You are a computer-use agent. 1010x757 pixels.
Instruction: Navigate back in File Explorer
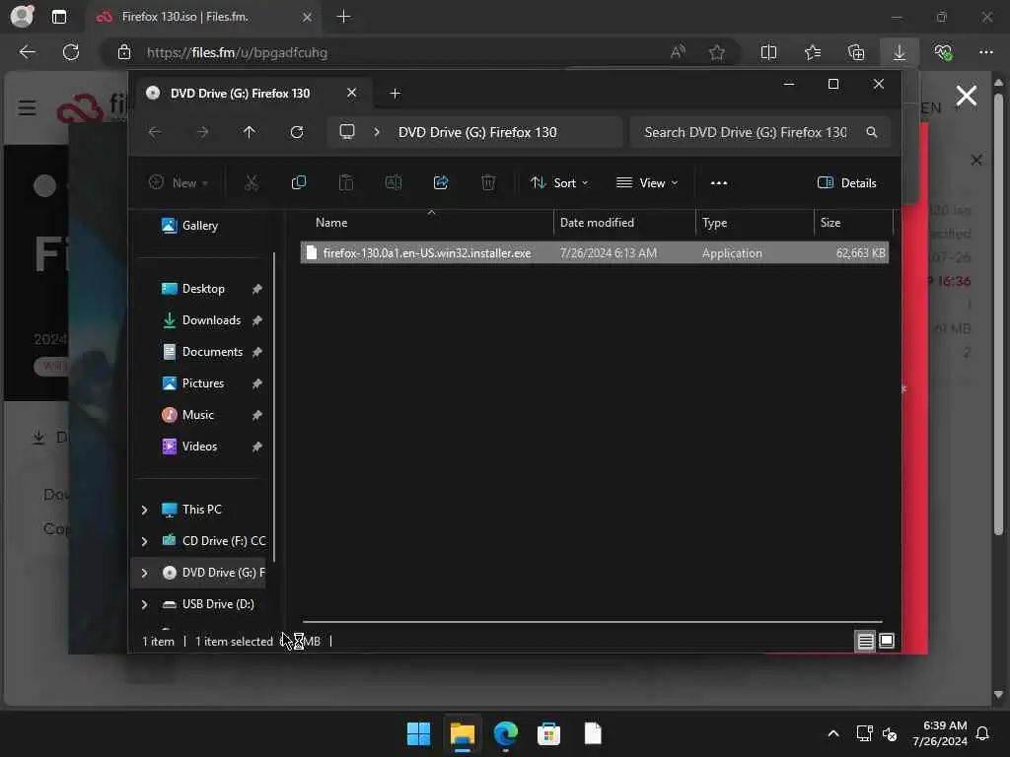pos(155,132)
